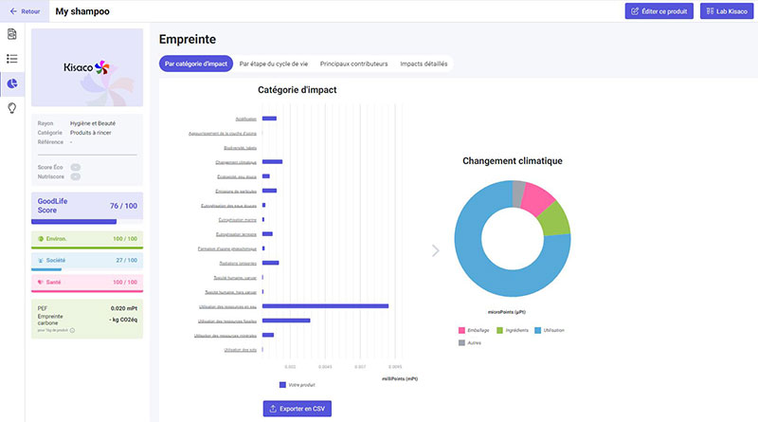Open the list view icon in sidebar
758x422 pixels.
point(12,59)
